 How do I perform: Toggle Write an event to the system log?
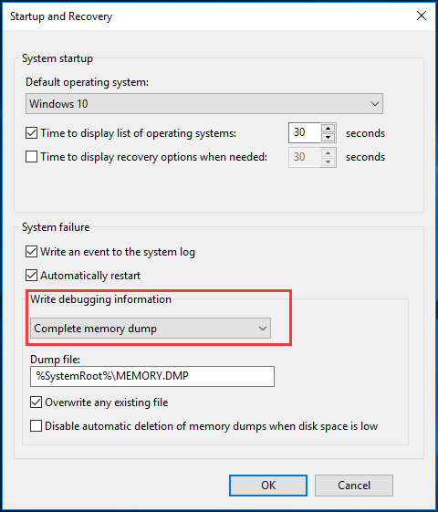[31, 252]
